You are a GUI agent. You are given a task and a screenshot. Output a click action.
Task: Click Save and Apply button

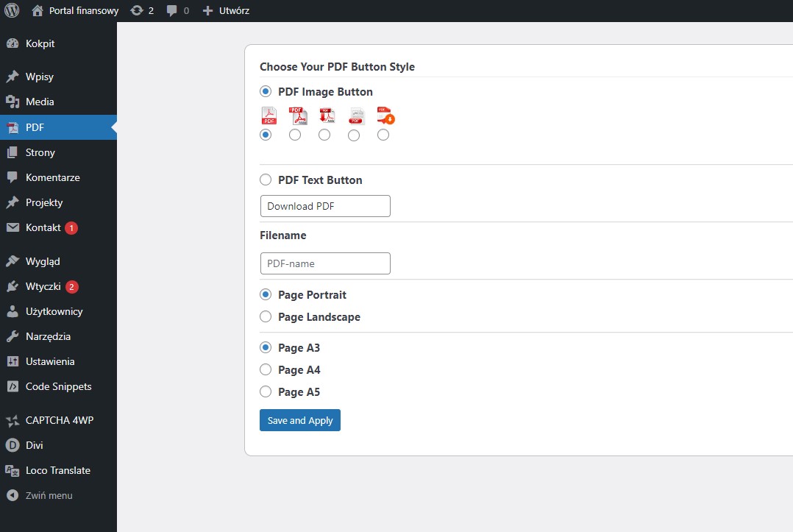[300, 420]
